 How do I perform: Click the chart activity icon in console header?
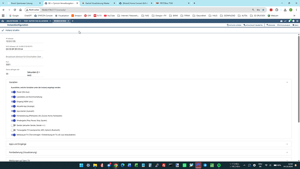[x=285, y=21]
